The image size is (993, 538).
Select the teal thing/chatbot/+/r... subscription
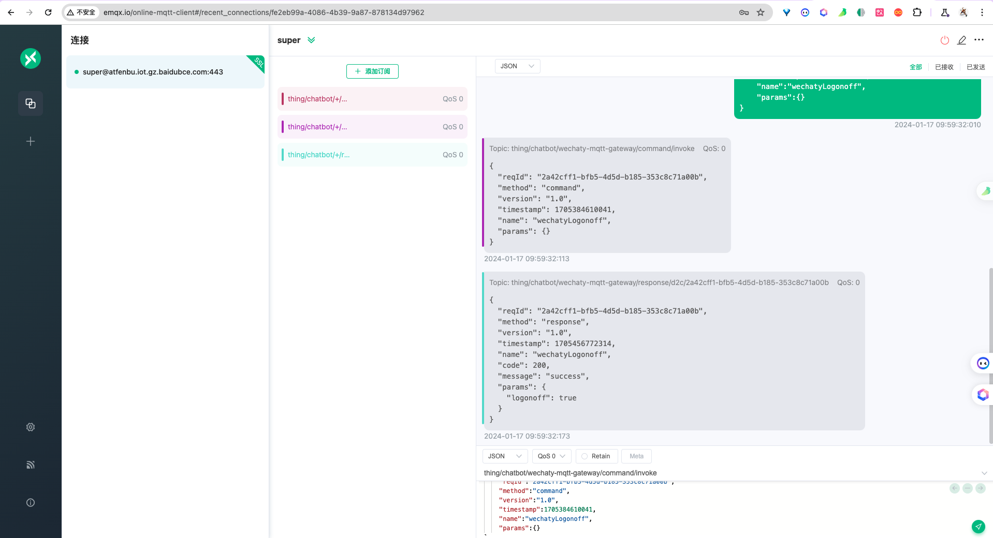372,155
